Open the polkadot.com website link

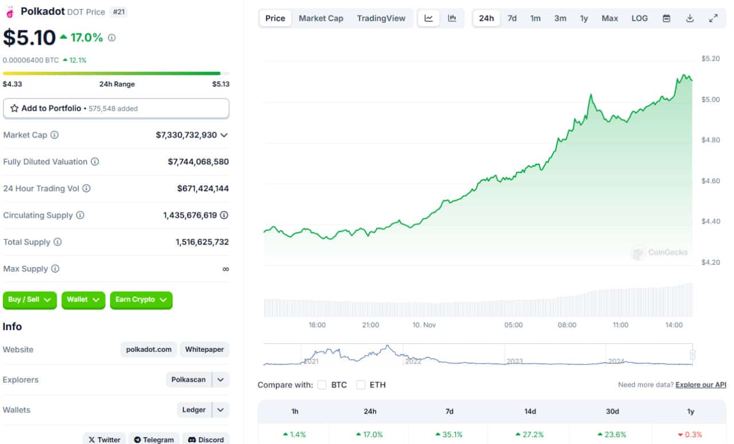point(149,349)
